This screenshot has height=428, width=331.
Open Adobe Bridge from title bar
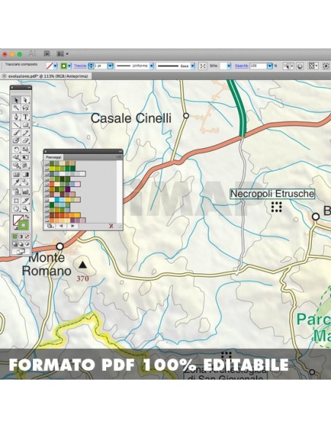[47, 53]
